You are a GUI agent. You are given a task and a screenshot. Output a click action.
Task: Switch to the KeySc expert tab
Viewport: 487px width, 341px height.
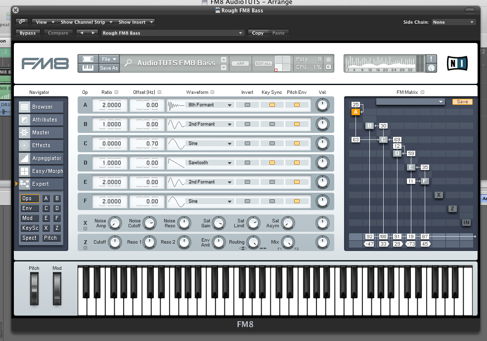click(30, 228)
